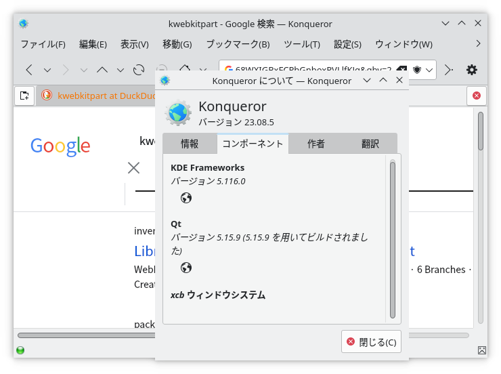The height and width of the screenshot is (374, 501).
Task: Click the components list vertical scrollbar
Action: pyautogui.click(x=392, y=237)
